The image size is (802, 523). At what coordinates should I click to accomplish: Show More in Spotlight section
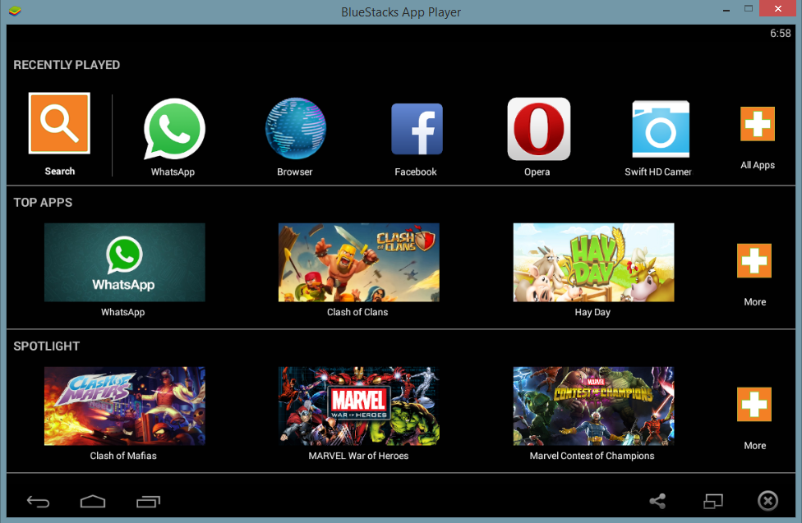(754, 405)
